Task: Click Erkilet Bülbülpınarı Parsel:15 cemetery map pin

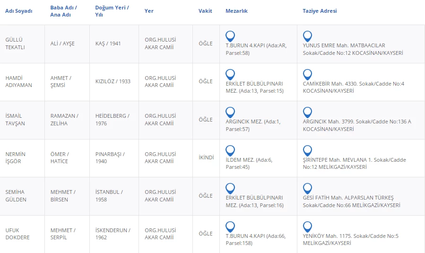Action: [x=230, y=74]
